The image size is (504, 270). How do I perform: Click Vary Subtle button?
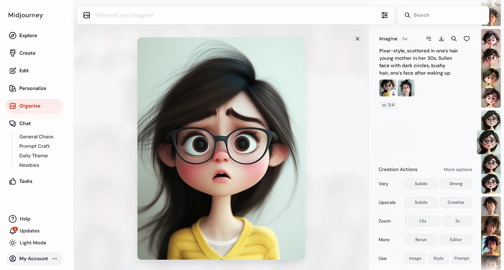click(421, 184)
